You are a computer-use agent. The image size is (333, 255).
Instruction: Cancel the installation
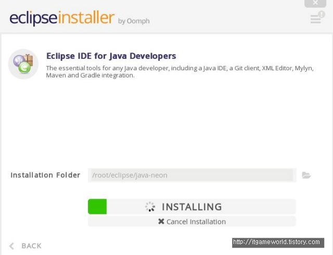point(192,222)
